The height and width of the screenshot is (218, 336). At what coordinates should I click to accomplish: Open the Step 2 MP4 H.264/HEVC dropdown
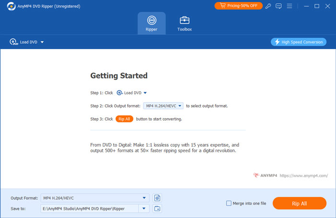163,106
